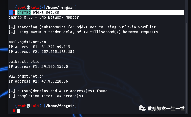The height and width of the screenshot is (117, 191).
Task: Click the skull icon in the top prompt
Action: click(28, 7)
